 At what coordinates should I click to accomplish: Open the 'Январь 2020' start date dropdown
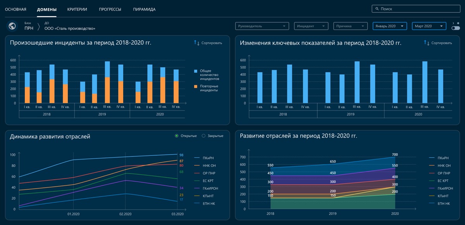(x=389, y=26)
